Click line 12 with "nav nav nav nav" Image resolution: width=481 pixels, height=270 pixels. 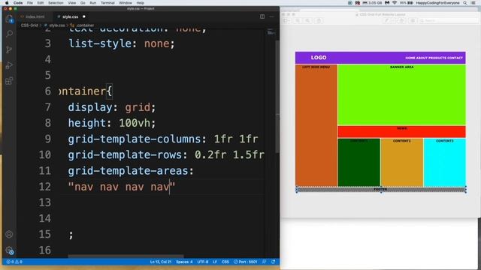pyautogui.click(x=122, y=187)
